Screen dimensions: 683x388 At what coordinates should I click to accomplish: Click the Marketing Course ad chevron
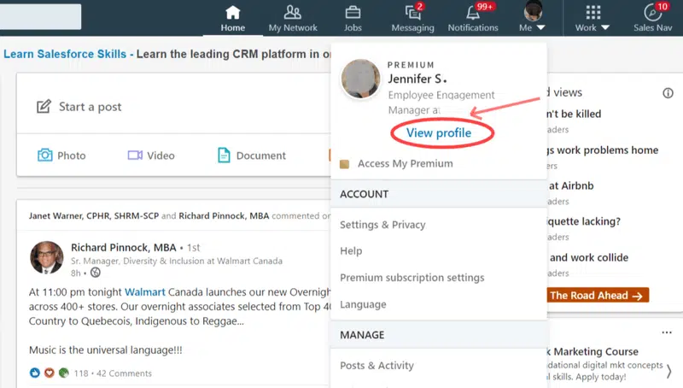[668, 372]
